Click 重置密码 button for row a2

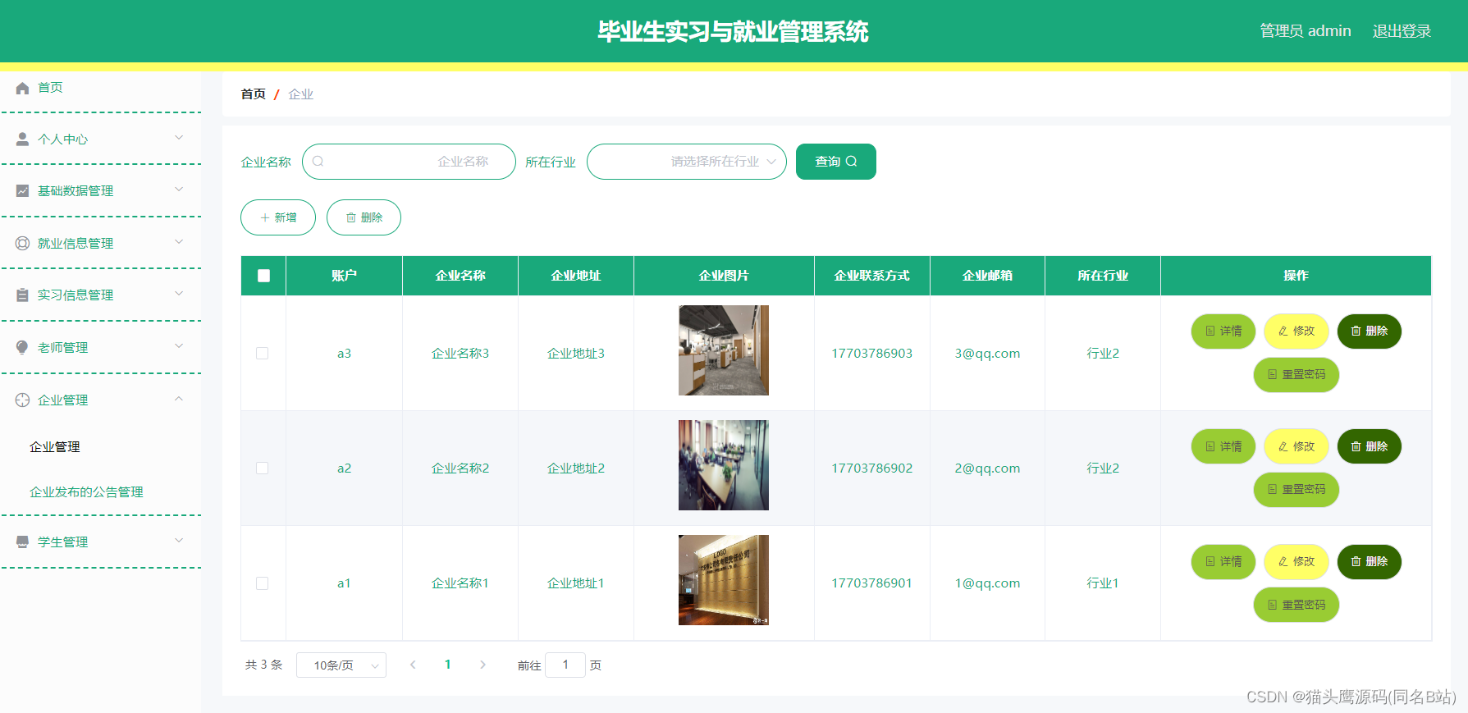1297,489
